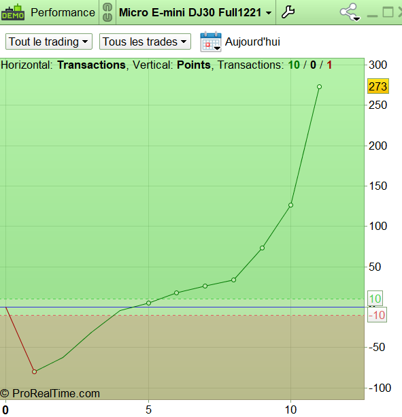Select the data point at transaction 8
The width and height of the screenshot is (402, 417).
coord(233,280)
